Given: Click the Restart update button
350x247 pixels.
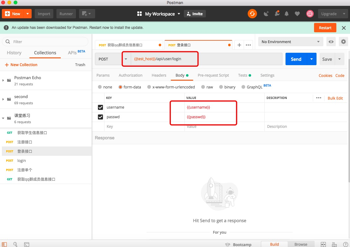Looking at the screenshot, I should (x=325, y=28).
